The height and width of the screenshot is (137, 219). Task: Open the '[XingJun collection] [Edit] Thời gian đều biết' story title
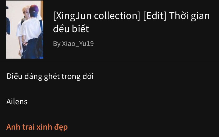[x=131, y=22]
